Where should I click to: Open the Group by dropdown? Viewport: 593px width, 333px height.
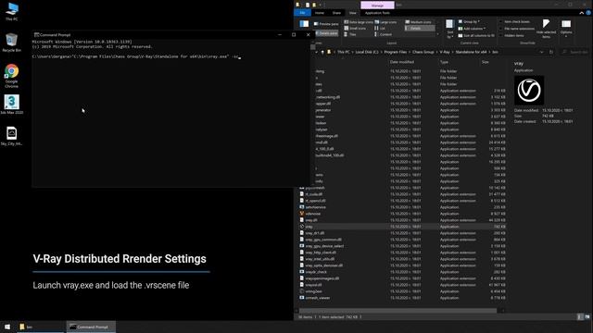469,21
